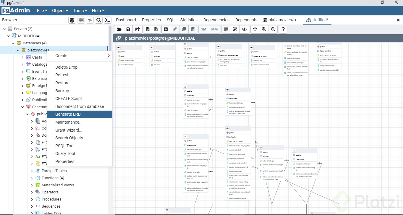The image size is (403, 215).
Task: Toggle eye icon on the ciudades table card
Action: coord(185,87)
